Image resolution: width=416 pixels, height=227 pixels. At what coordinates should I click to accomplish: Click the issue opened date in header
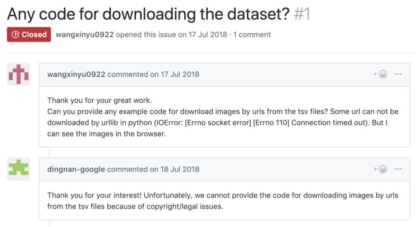[208, 35]
